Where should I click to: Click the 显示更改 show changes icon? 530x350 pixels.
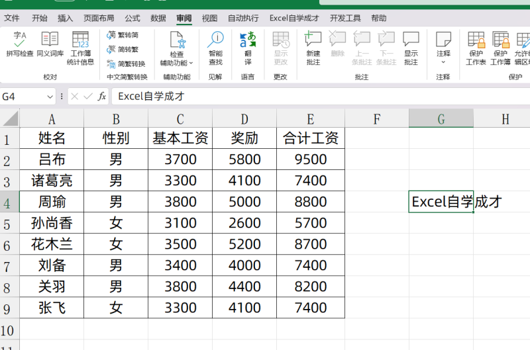280,40
